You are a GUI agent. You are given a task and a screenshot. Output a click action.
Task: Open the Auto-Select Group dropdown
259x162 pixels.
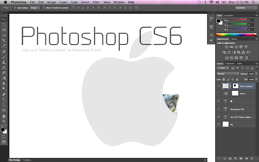pyautogui.click(x=34, y=8)
